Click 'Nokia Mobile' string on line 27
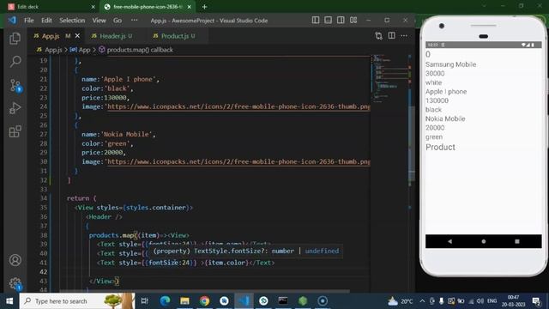Screen dimensions: 549x309 [x=126, y=134]
